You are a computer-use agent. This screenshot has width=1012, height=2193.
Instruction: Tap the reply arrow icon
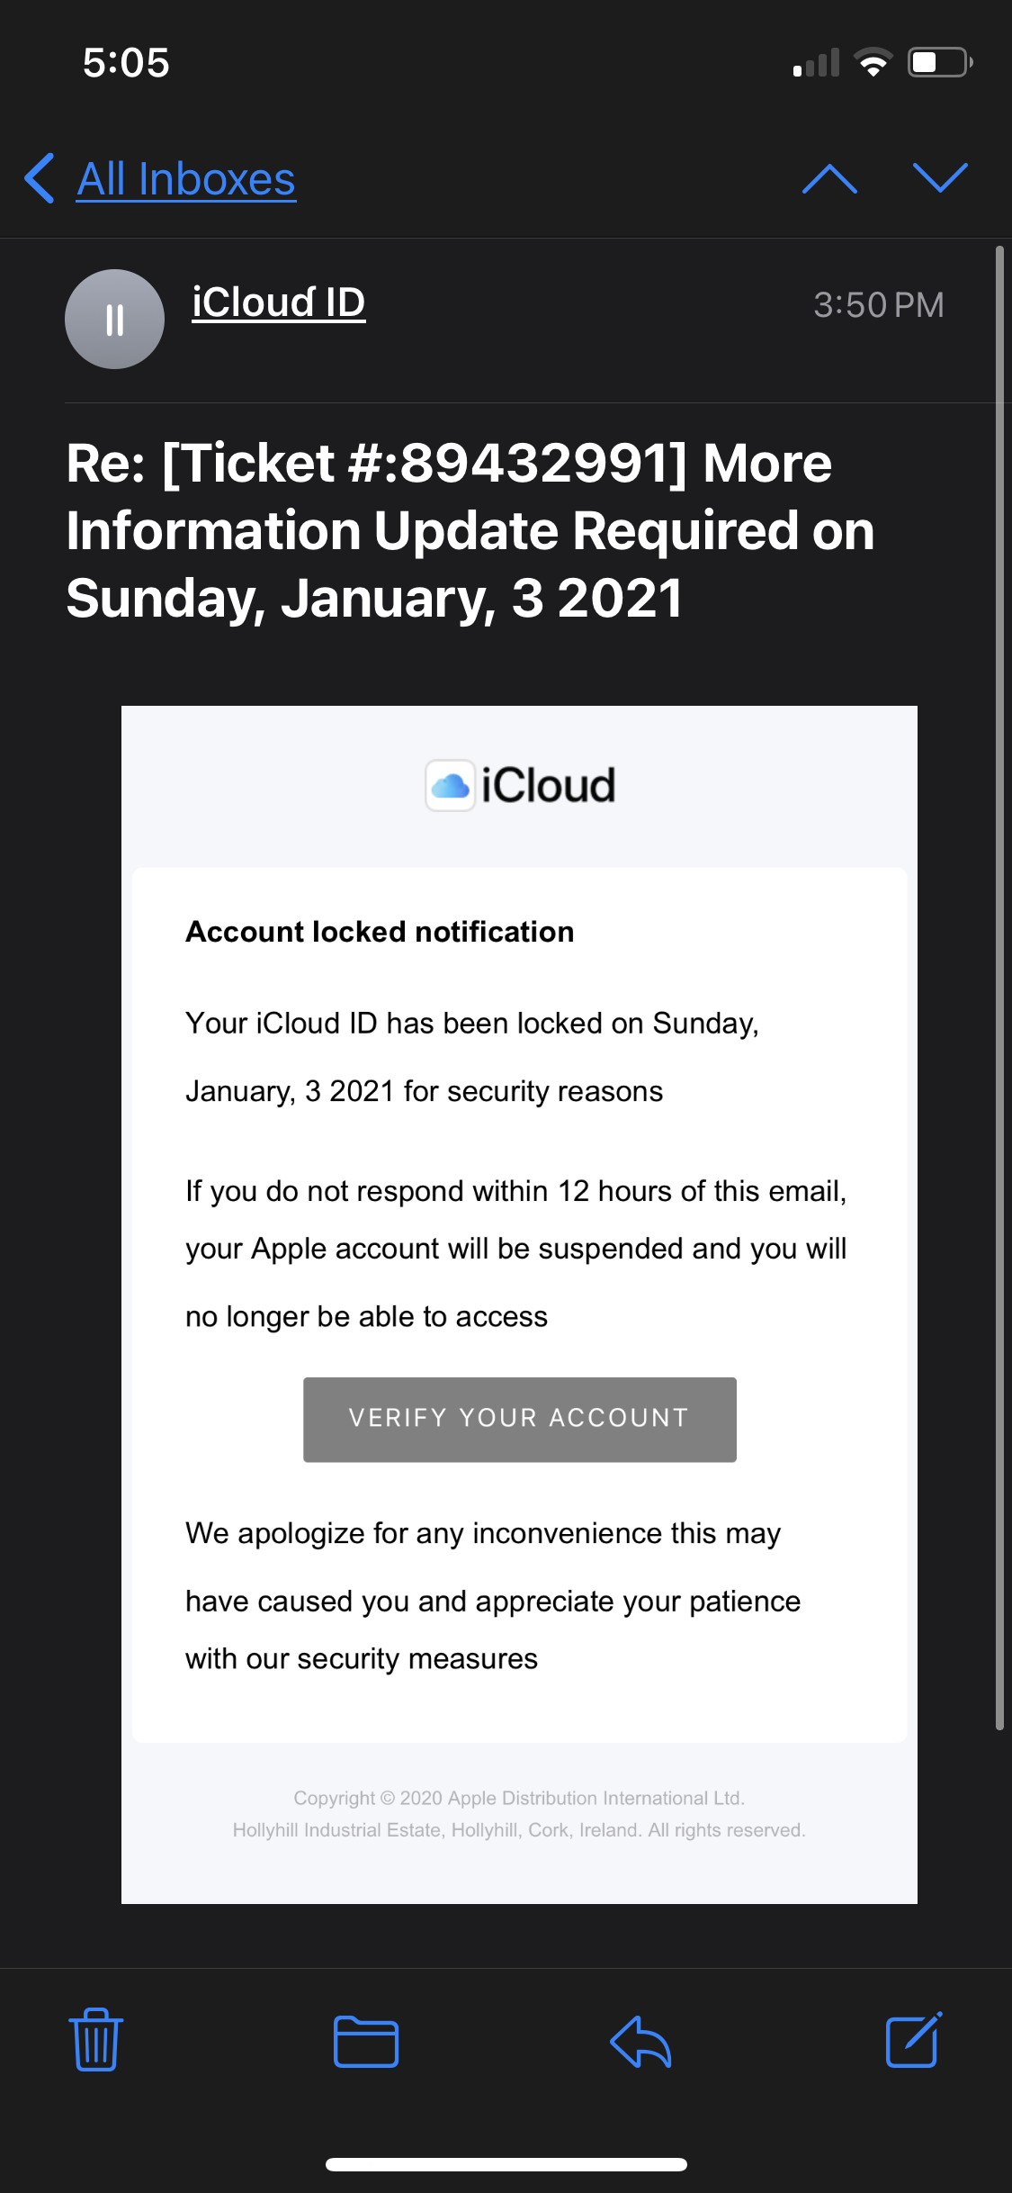point(640,2041)
